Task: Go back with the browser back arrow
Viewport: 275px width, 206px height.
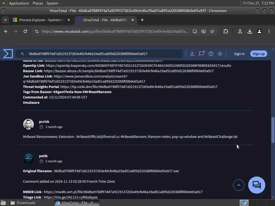Action: pyautogui.click(x=6, y=31)
